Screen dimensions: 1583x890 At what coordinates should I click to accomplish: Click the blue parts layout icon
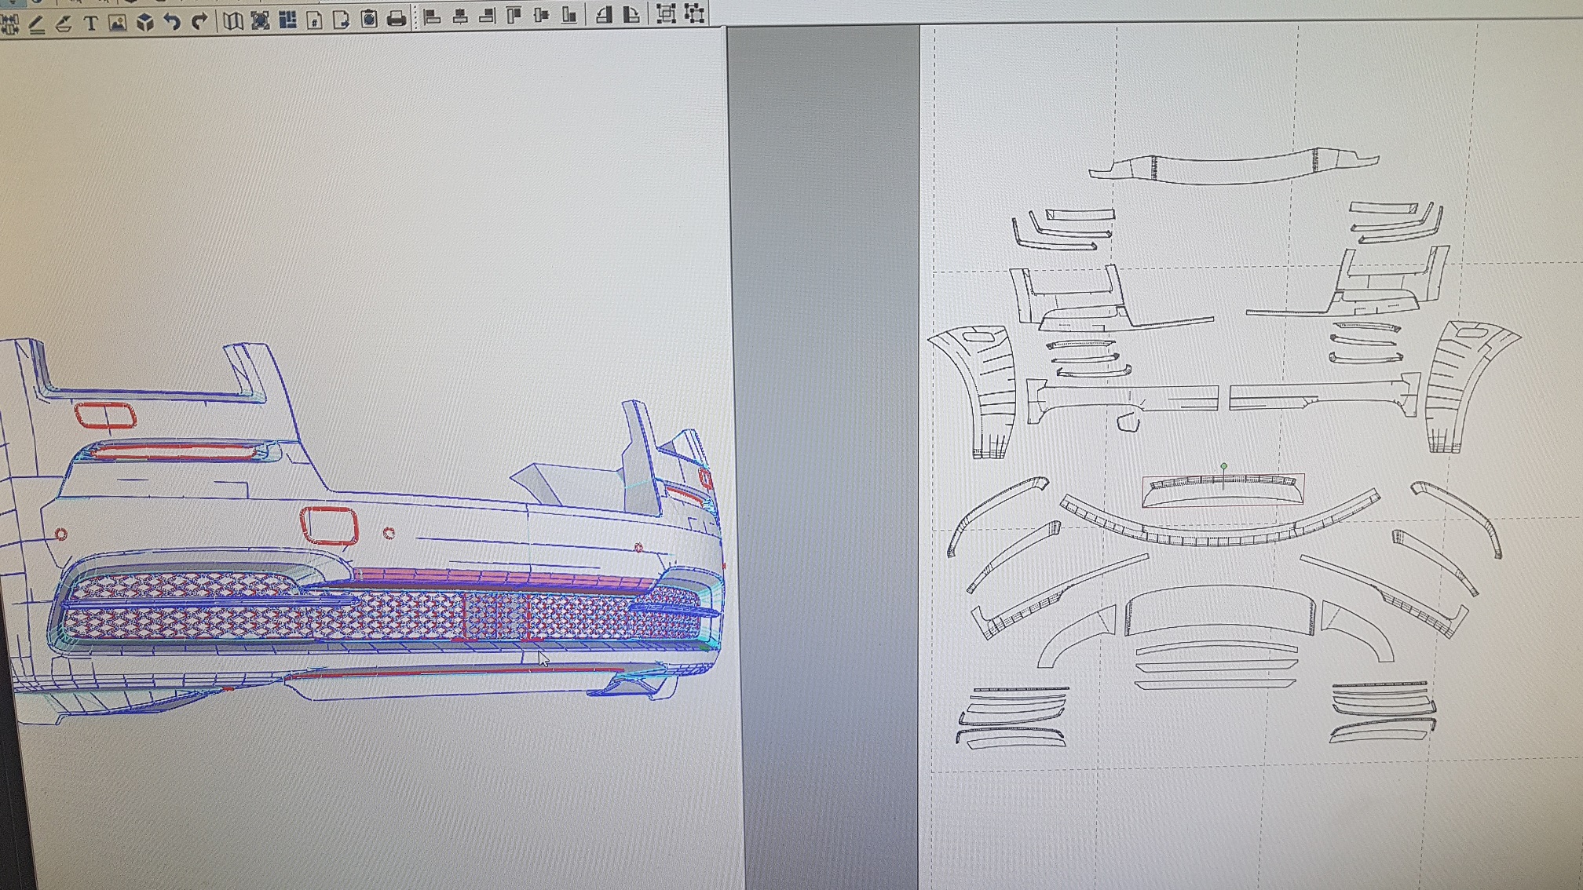pos(287,20)
